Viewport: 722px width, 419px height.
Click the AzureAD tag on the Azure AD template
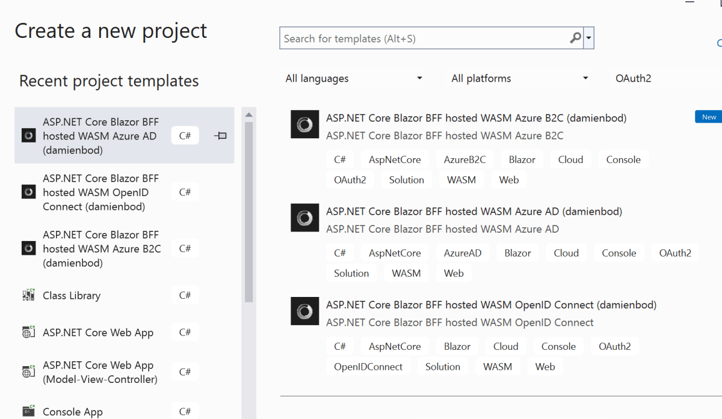coord(463,252)
